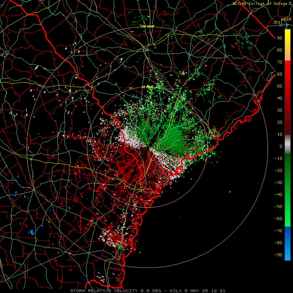Select the -30 value on velocity scale
The width and height of the screenshot is (293, 293).
tap(278, 183)
